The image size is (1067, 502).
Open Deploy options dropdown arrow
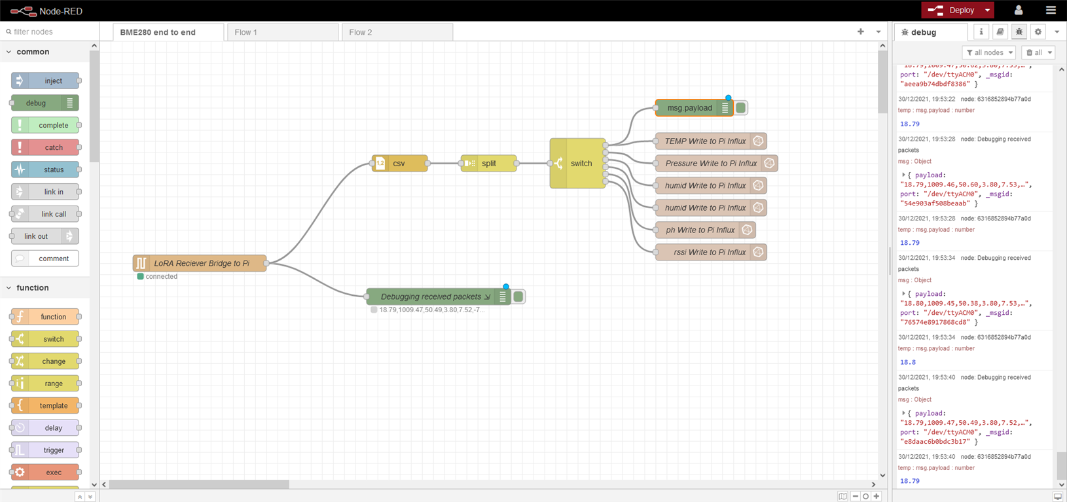[x=988, y=10]
